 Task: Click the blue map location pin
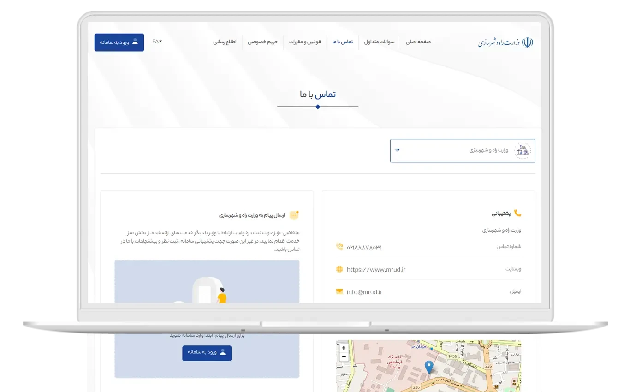429,367
